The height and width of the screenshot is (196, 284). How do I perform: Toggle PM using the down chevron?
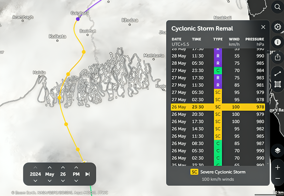click(x=76, y=181)
